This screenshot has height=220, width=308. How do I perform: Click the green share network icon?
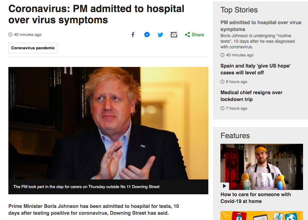click(187, 35)
